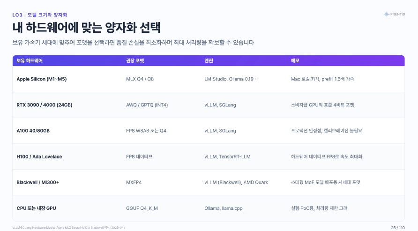The height and width of the screenshot is (231, 418).
Task: Click the 'MXFP4' cell
Action: (134, 183)
